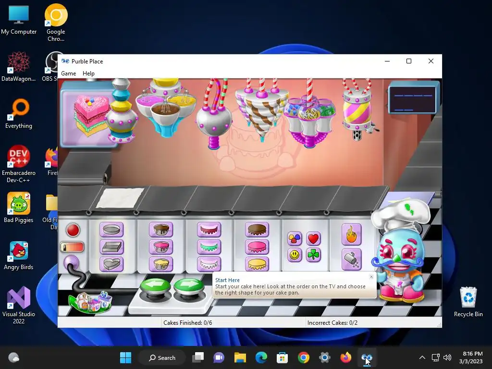
Task: Add the smiley face decoration
Action: coord(295,255)
